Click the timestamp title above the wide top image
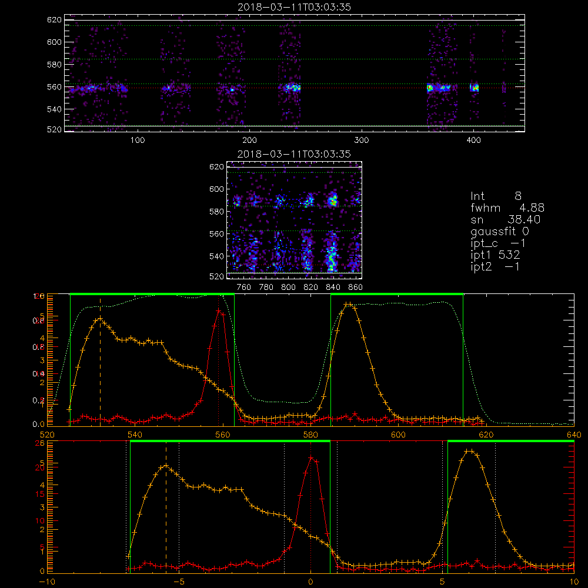The height and width of the screenshot is (588, 588). tap(294, 7)
